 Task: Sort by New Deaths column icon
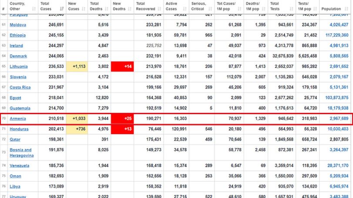tap(130, 9)
